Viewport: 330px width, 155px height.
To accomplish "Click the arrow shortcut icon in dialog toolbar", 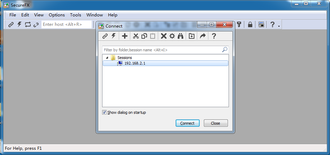I will coord(202,36).
